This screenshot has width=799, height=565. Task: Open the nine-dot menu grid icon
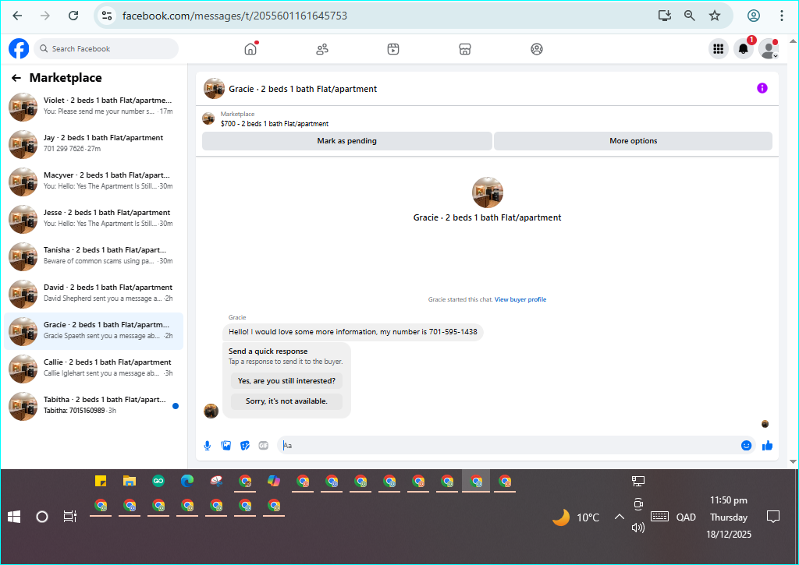point(719,49)
